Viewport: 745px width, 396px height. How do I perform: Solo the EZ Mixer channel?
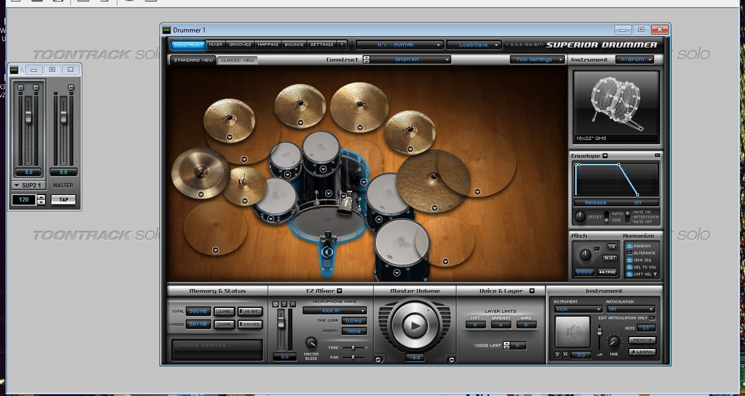(284, 305)
